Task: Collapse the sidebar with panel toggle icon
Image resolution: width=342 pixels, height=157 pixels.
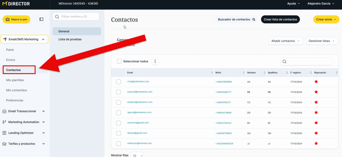Action: (x=41, y=19)
